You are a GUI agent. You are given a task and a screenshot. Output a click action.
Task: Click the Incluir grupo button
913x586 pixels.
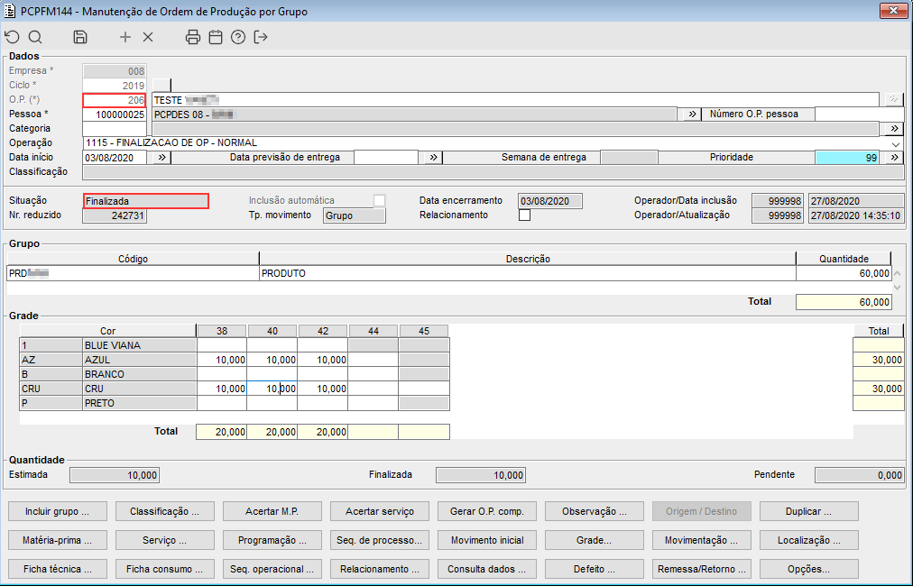58,511
